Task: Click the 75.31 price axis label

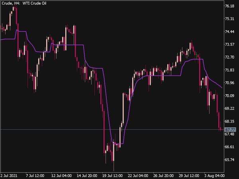Action: [229, 19]
